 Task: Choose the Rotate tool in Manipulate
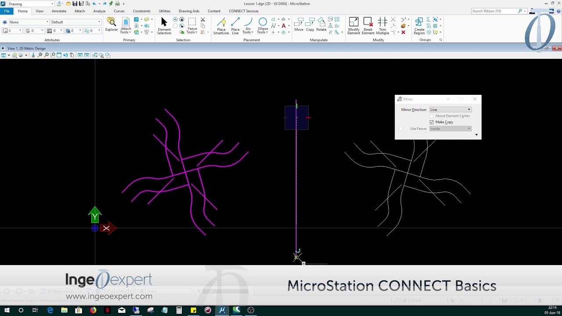click(x=321, y=25)
